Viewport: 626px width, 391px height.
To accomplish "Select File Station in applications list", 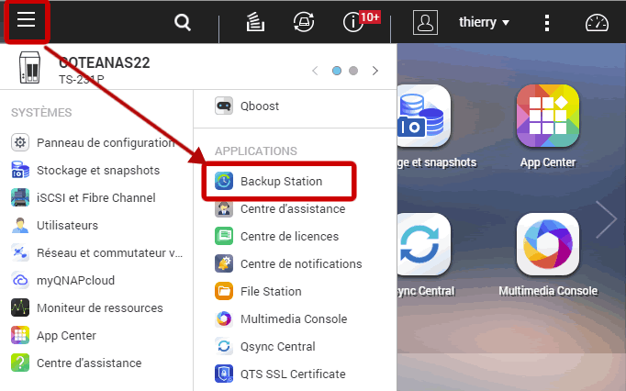I will pos(270,292).
